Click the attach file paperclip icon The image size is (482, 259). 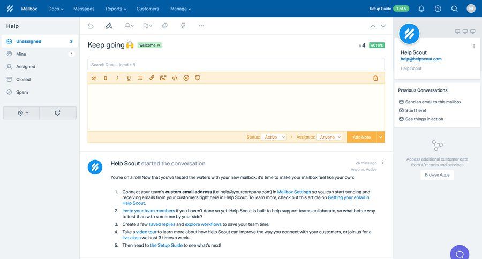[x=94, y=78]
